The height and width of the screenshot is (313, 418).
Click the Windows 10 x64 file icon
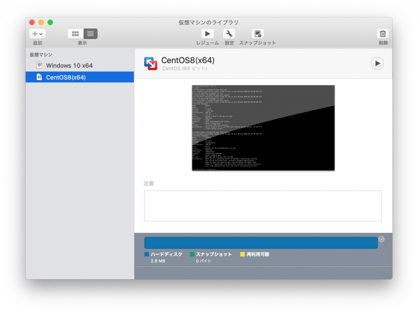[x=39, y=65]
